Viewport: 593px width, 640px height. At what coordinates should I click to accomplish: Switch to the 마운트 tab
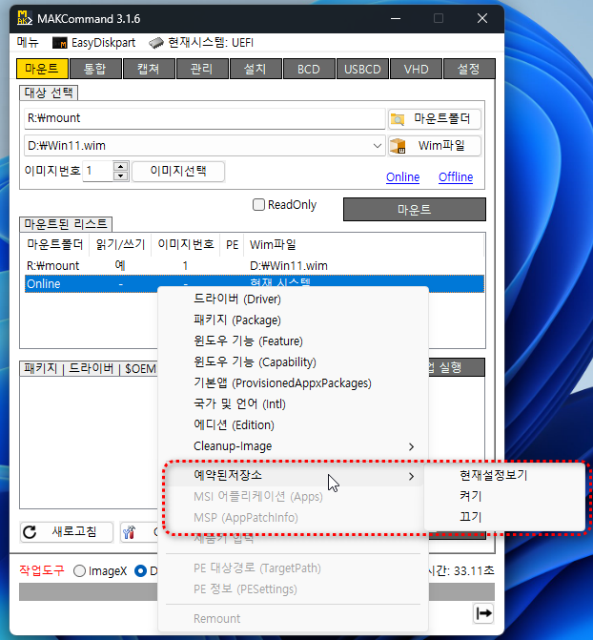click(42, 69)
